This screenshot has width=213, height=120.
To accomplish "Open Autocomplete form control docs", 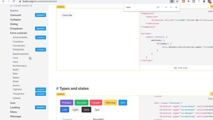I will point(20,37).
